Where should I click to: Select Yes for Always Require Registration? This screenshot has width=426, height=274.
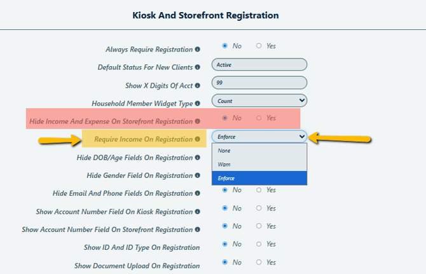(x=259, y=46)
